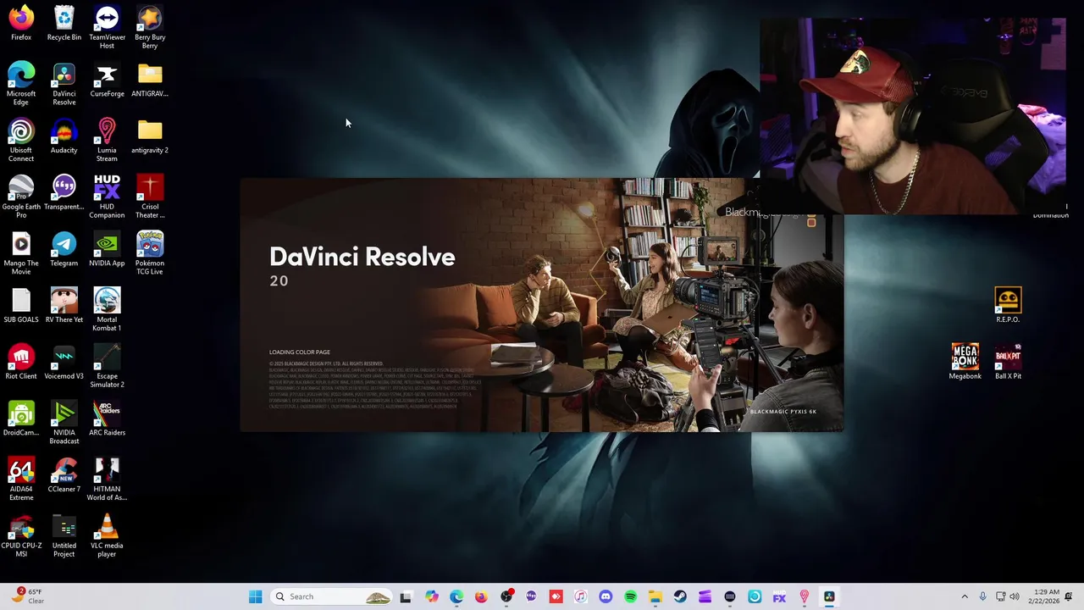Open the Firefox desktop shortcut
Screen dimensions: 1084x610
pyautogui.click(x=21, y=24)
